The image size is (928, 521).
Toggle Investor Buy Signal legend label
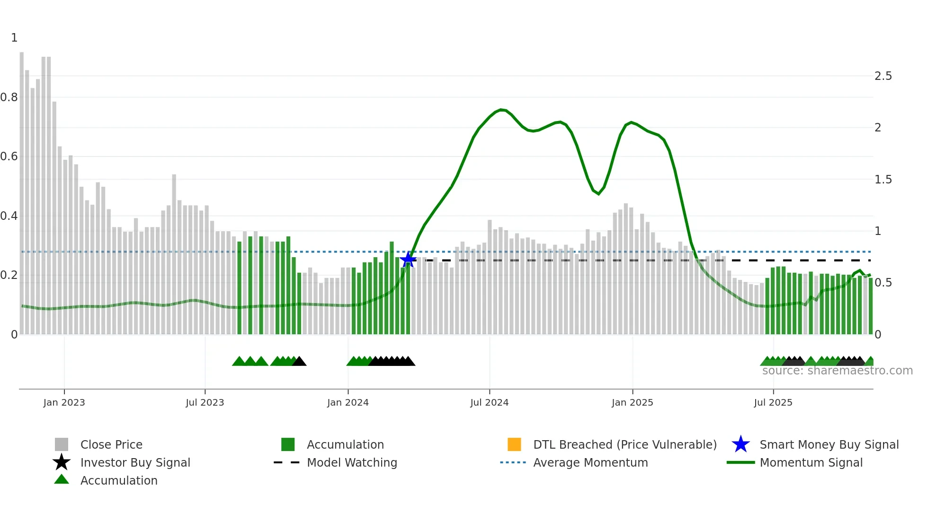pyautogui.click(x=135, y=462)
